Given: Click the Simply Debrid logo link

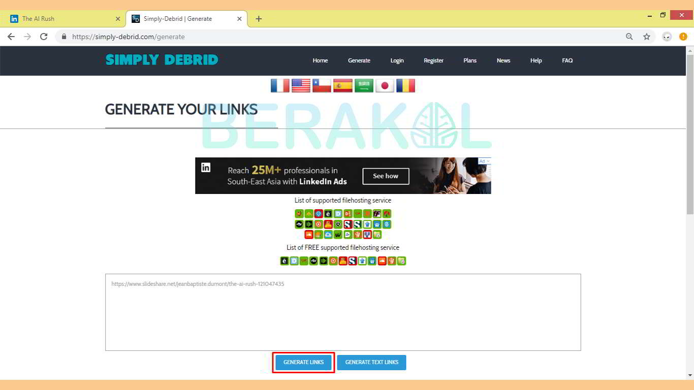Looking at the screenshot, I should pyautogui.click(x=162, y=60).
